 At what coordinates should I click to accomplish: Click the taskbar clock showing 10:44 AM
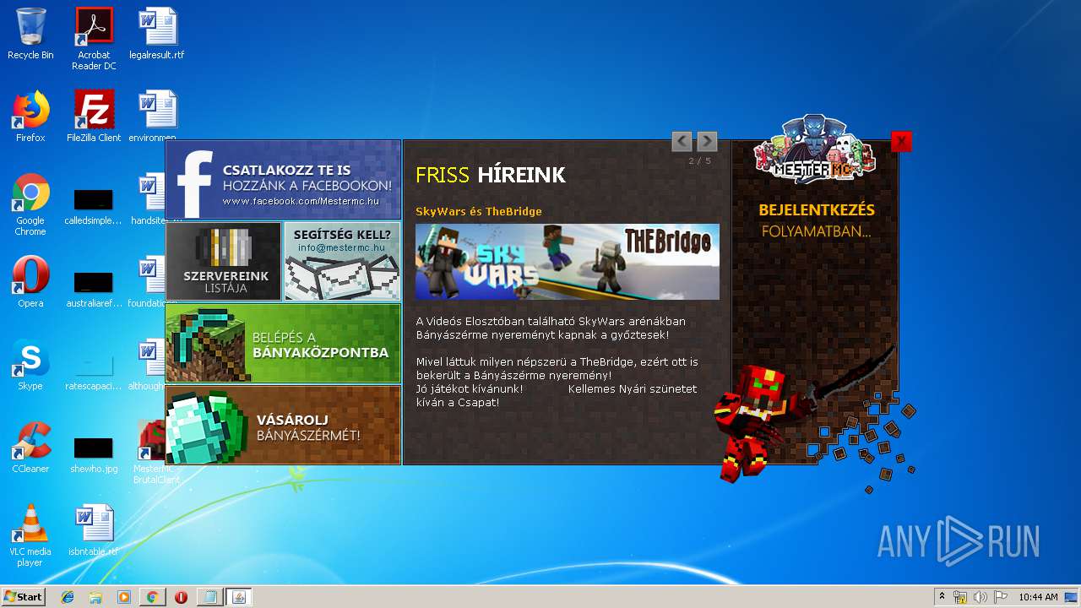tap(1038, 597)
